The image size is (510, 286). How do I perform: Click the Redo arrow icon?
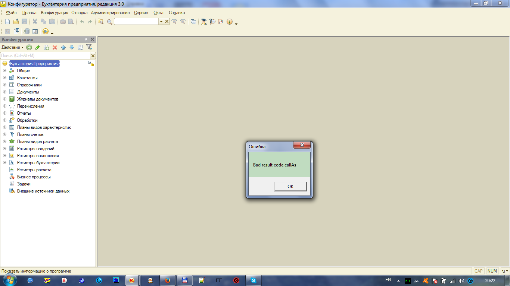click(x=90, y=22)
